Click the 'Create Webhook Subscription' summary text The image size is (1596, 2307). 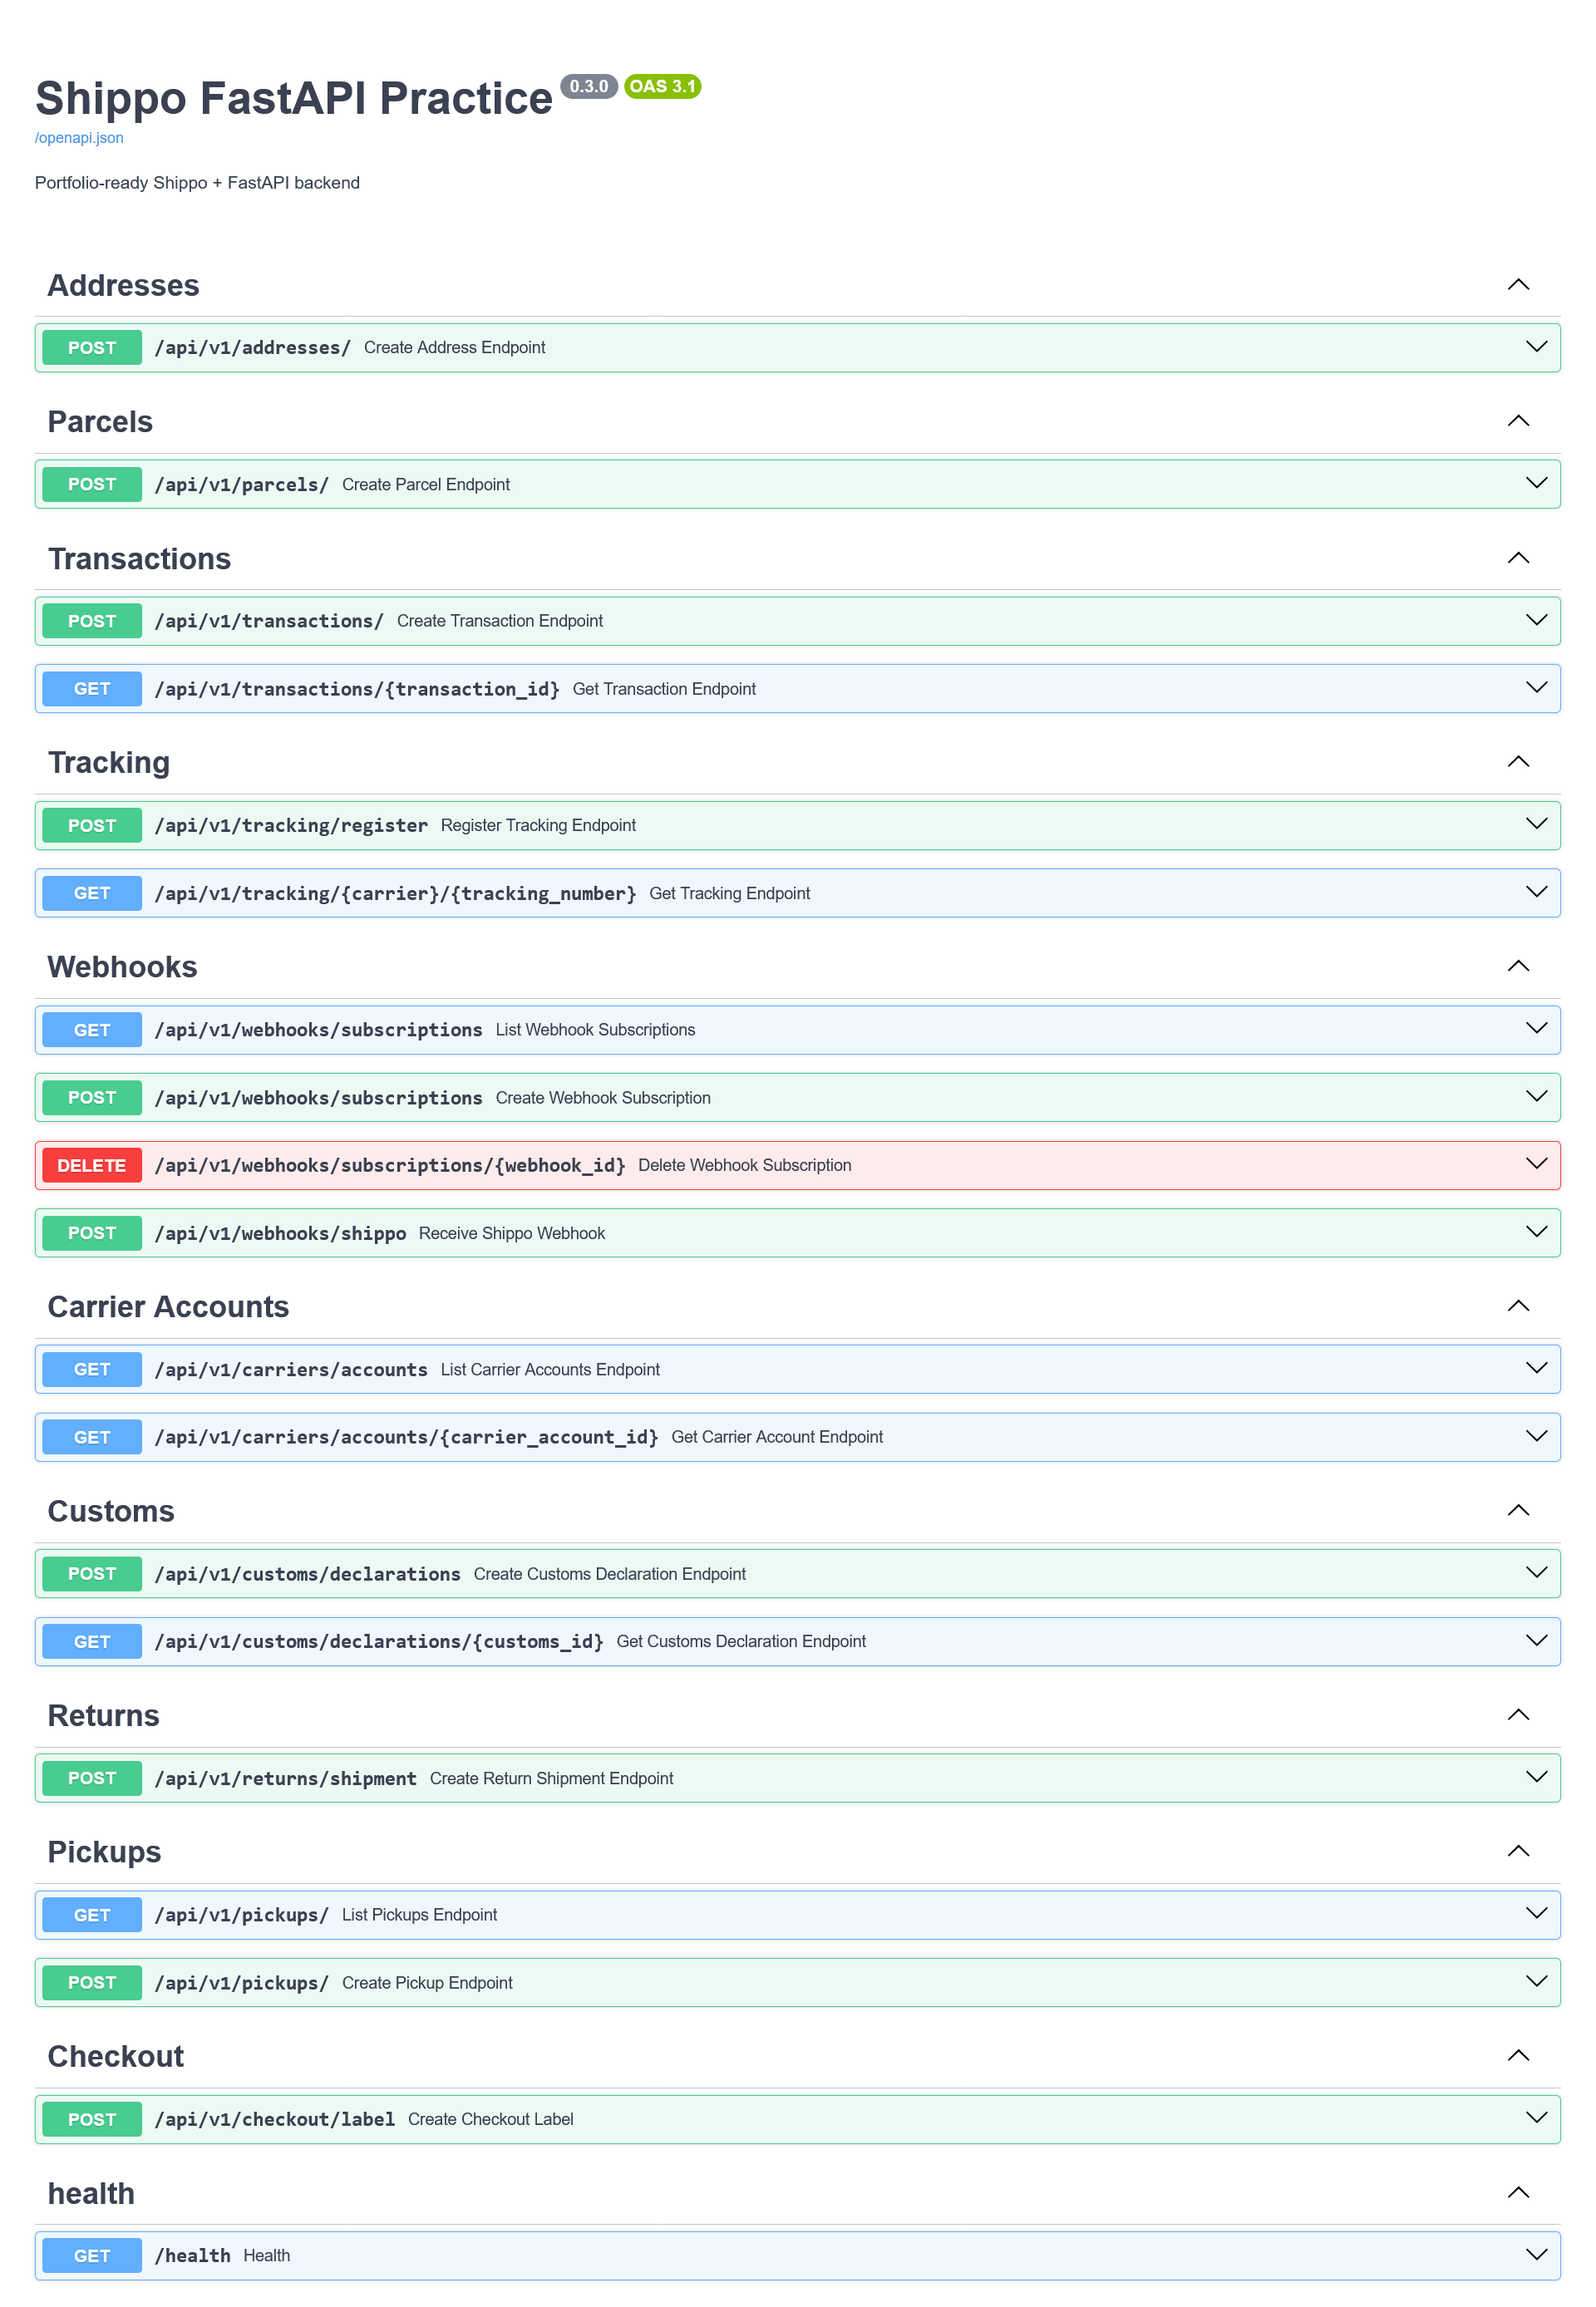603,1098
